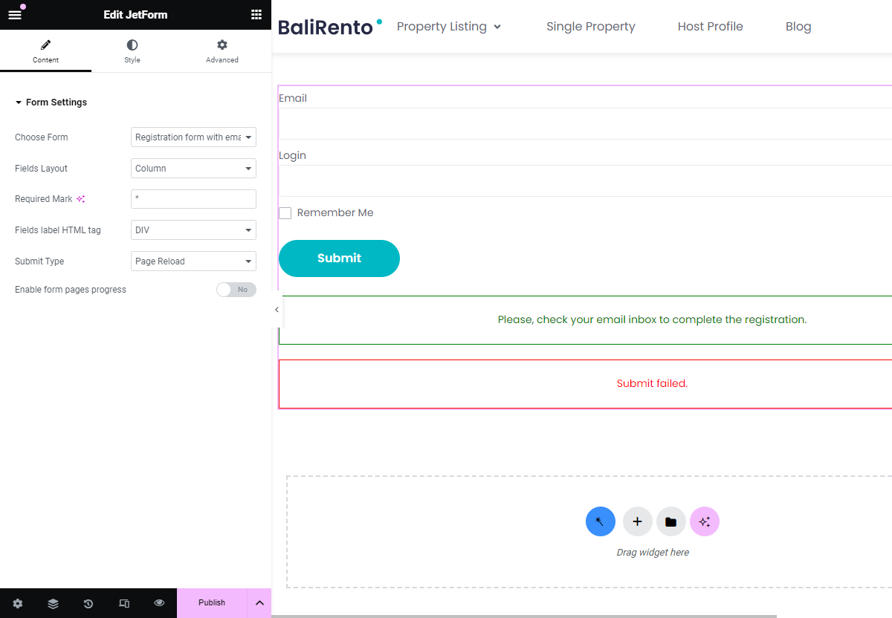Expand the Property Listing nav dropdown
Image resolution: width=892 pixels, height=618 pixels.
tap(497, 26)
